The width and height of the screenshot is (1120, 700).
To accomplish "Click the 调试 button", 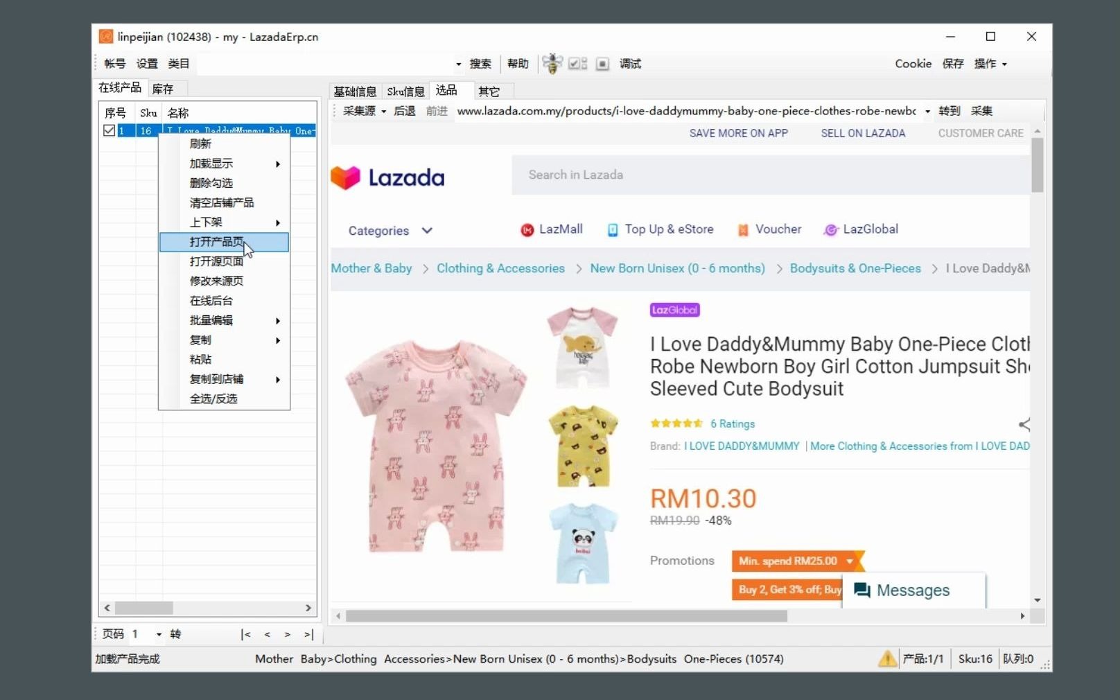I will pos(630,64).
